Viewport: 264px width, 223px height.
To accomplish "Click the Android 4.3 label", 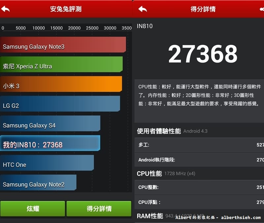I will (x=195, y=131).
